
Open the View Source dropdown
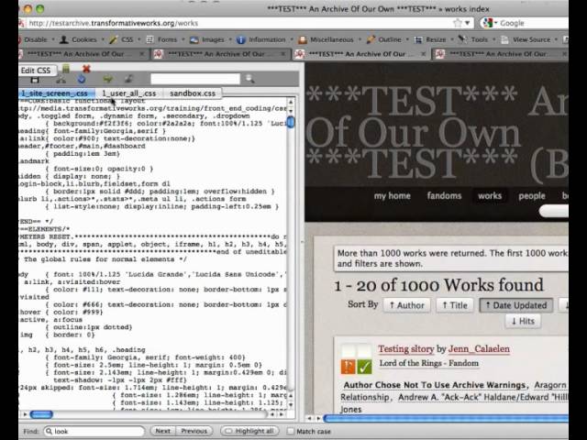click(x=529, y=39)
